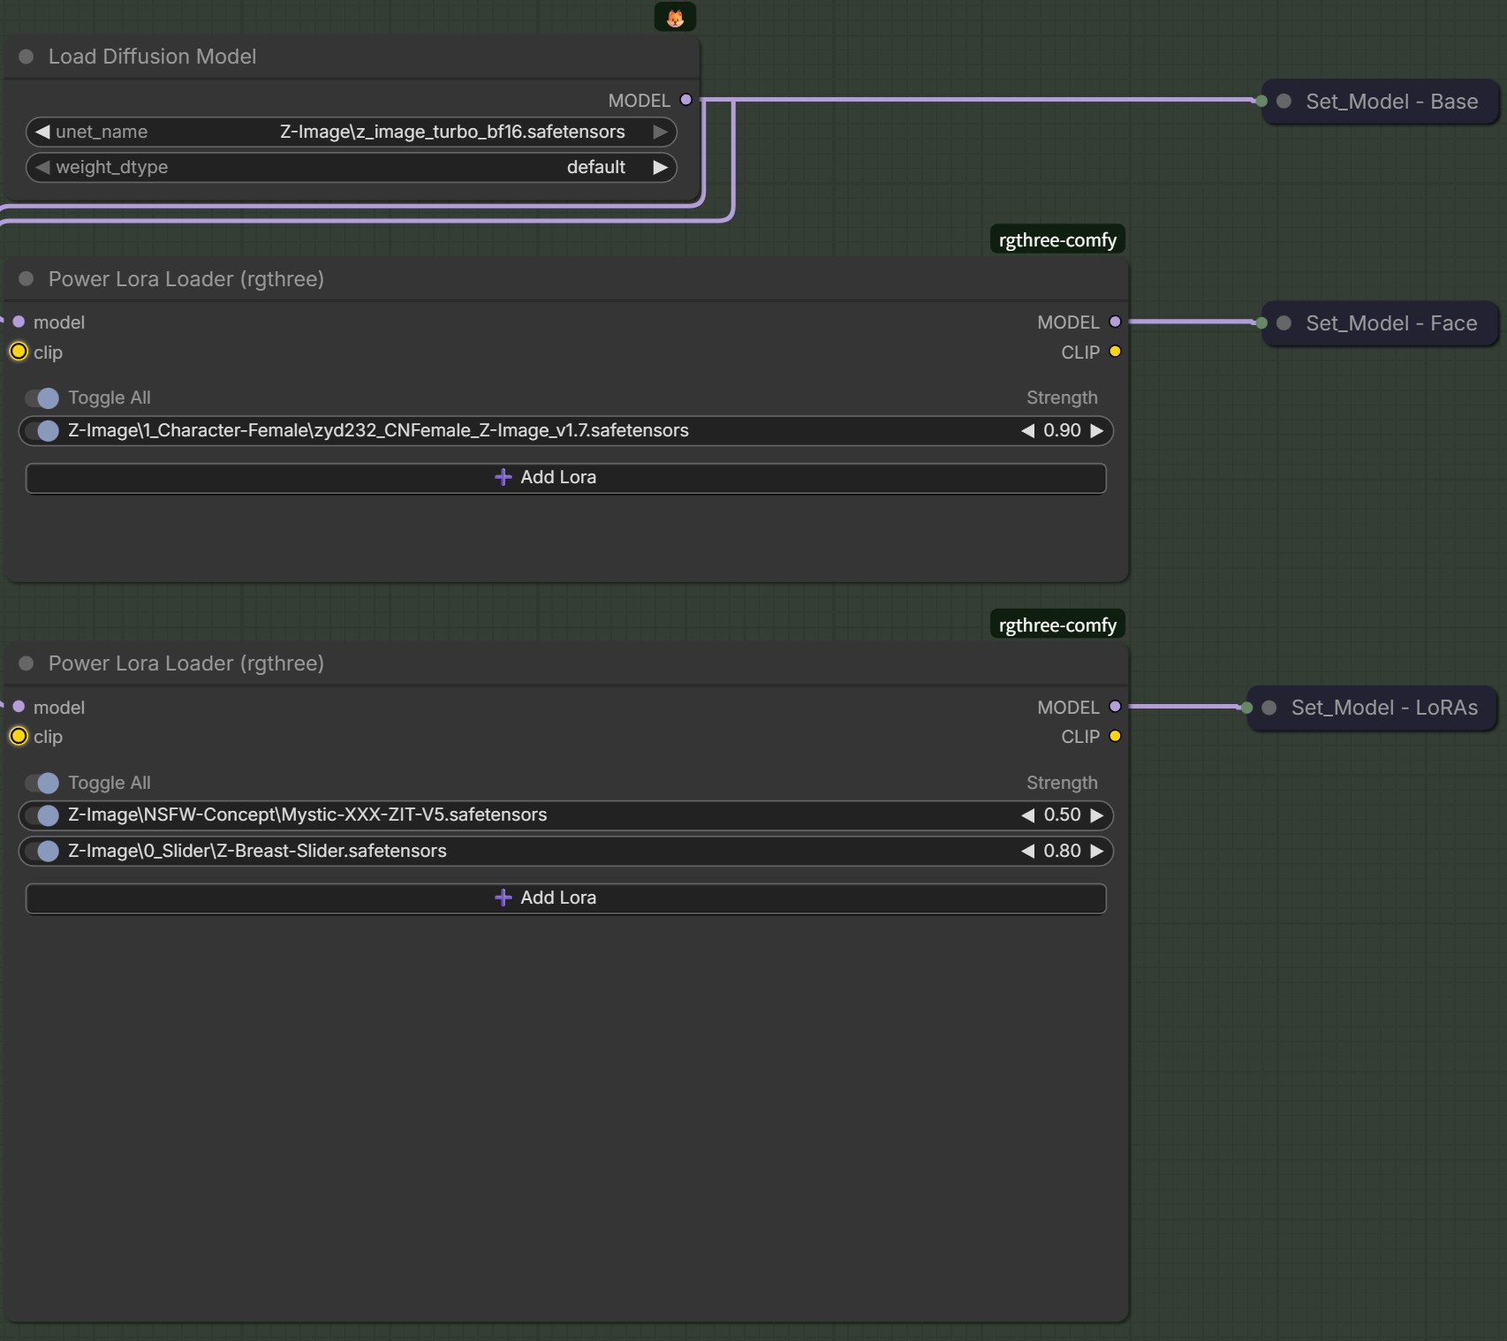The width and height of the screenshot is (1507, 1341).
Task: Click the fox badge icon above Load Diffusion Model
Action: click(x=675, y=17)
